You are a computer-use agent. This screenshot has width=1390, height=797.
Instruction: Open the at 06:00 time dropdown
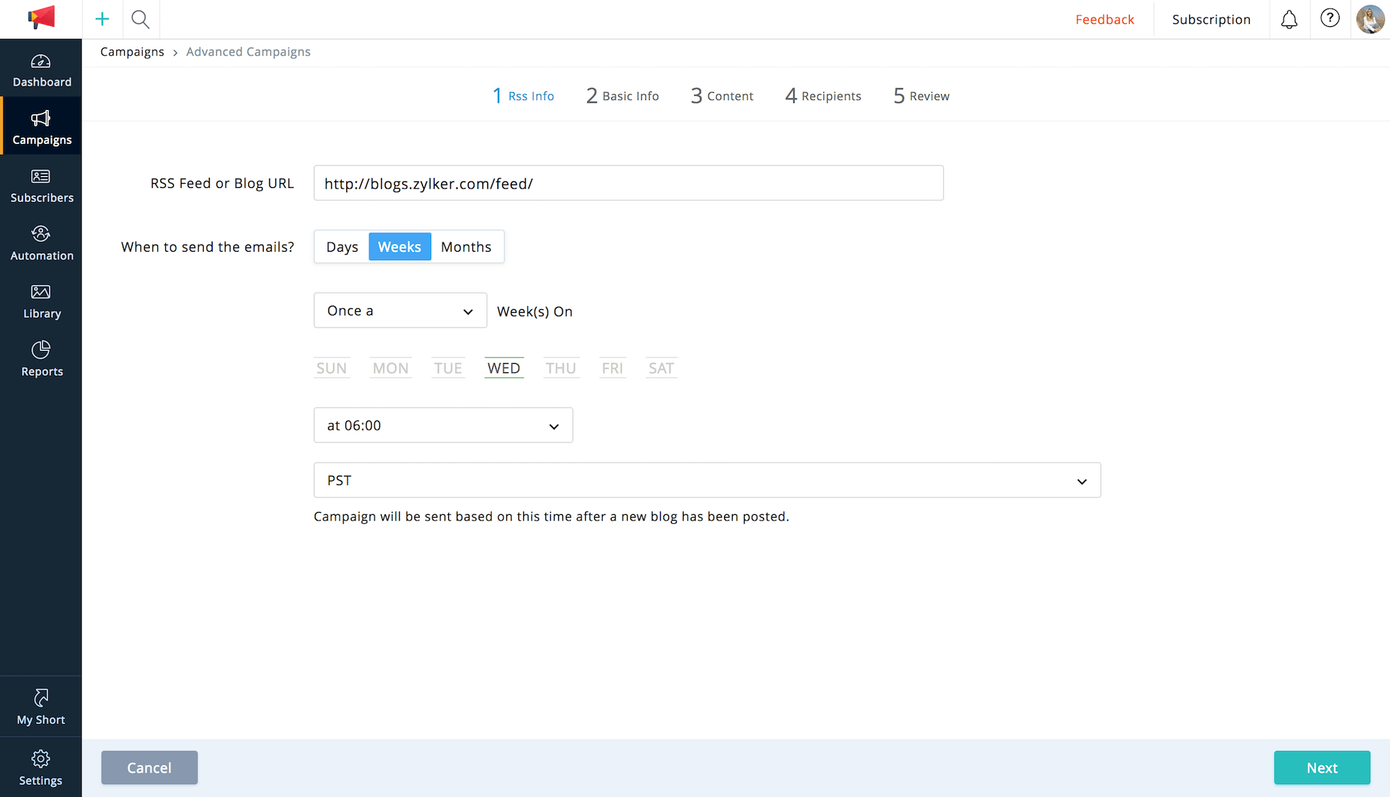point(443,425)
